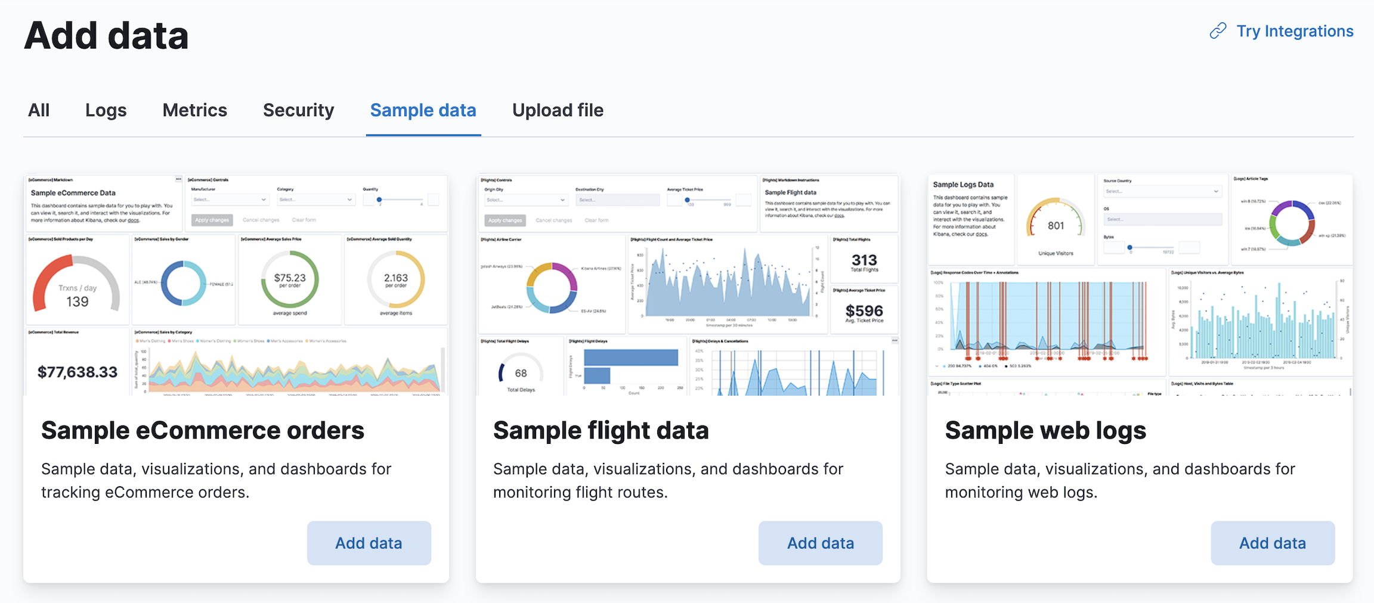Image resolution: width=1374 pixels, height=603 pixels.
Task: Click the Trxns per day gauge in eCommerce preview
Action: (77, 285)
